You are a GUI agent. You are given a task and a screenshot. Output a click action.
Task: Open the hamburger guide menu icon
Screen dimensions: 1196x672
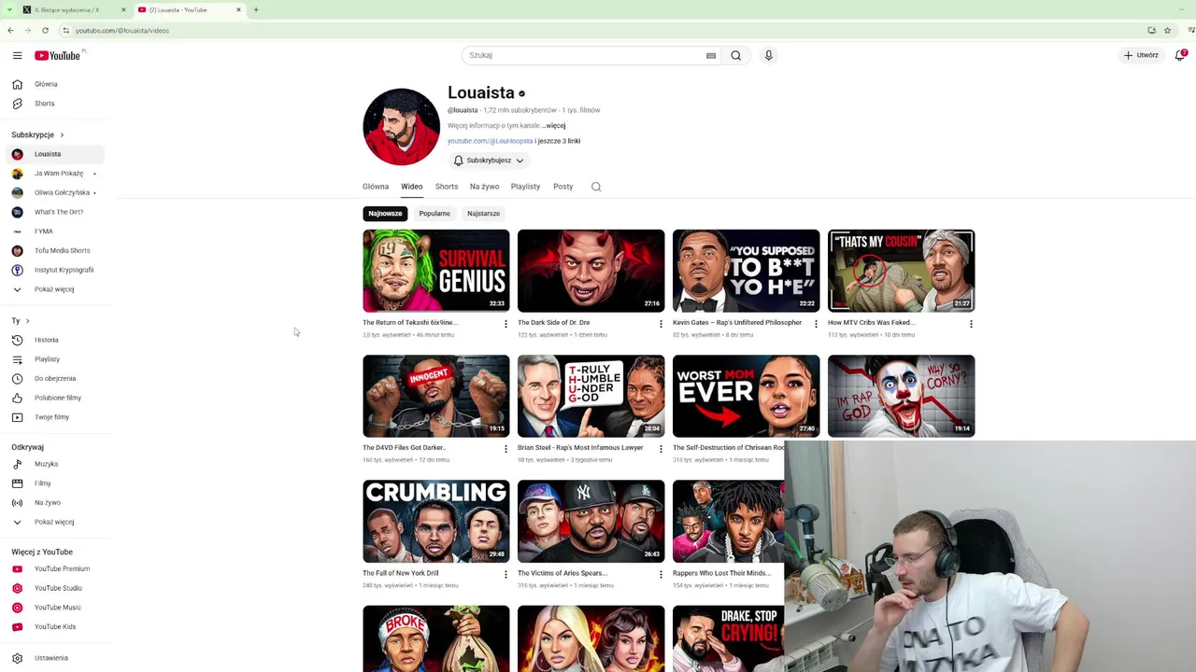[17, 56]
